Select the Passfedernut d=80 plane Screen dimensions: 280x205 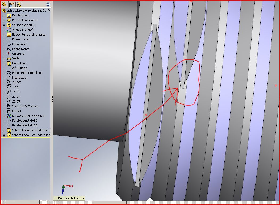click(25, 121)
